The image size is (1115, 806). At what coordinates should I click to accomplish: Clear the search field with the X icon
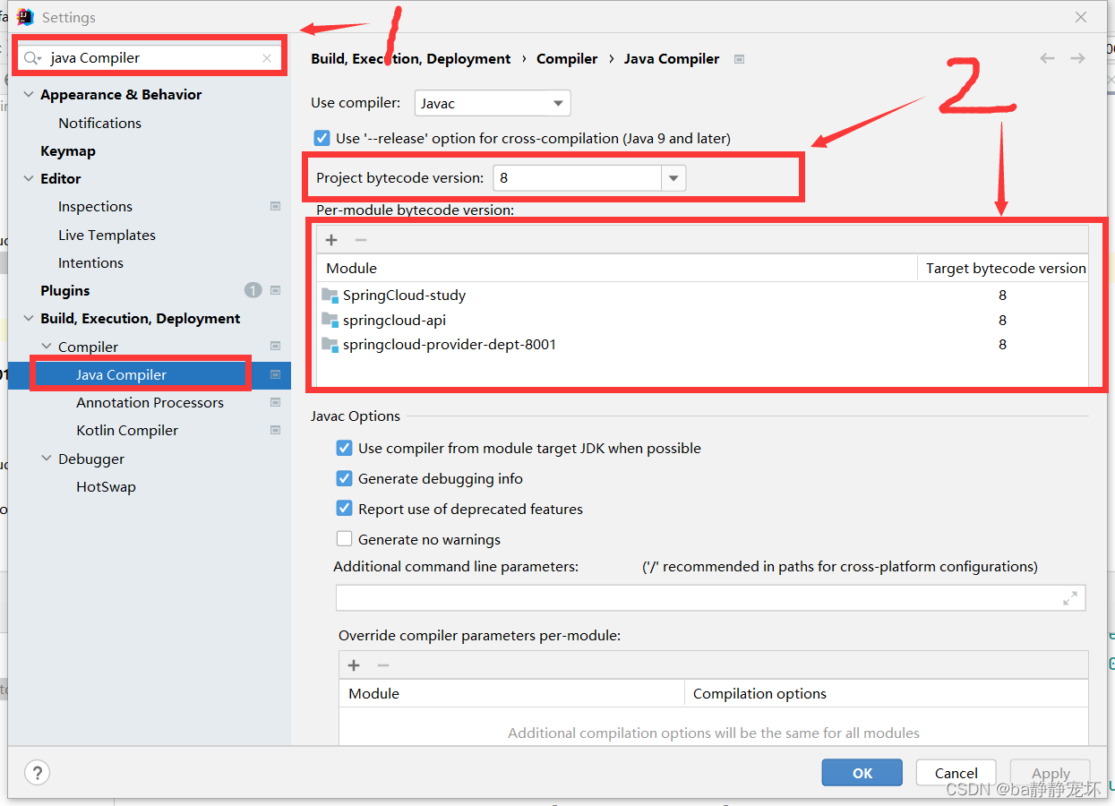[266, 56]
